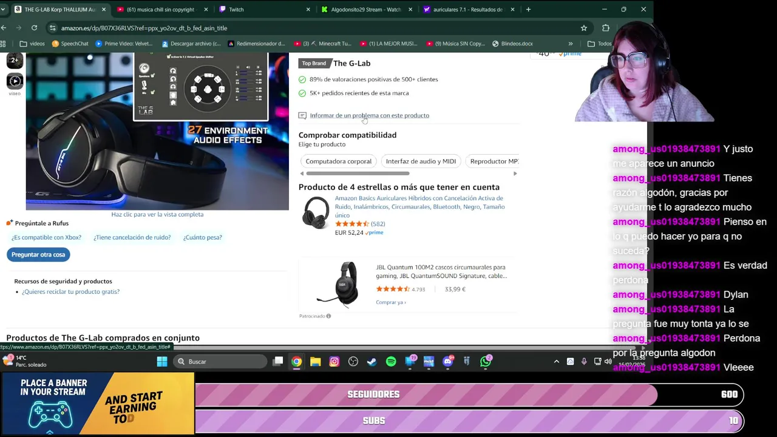Open WhatsApp from the taskbar

click(x=486, y=362)
